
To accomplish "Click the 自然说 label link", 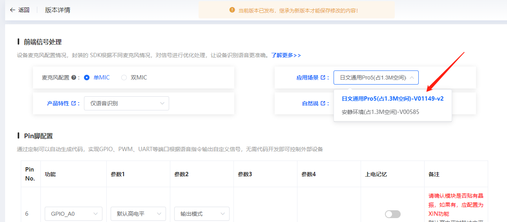I will point(310,103).
